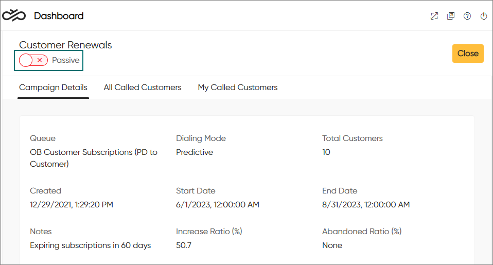493x265 pixels.
Task: Click the red X on the toggle
Action: pyautogui.click(x=40, y=60)
